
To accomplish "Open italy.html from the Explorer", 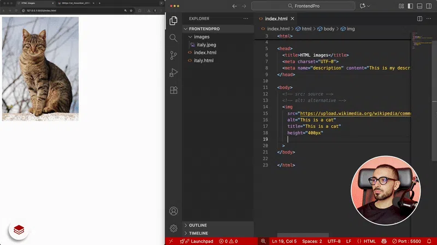I will [203, 60].
